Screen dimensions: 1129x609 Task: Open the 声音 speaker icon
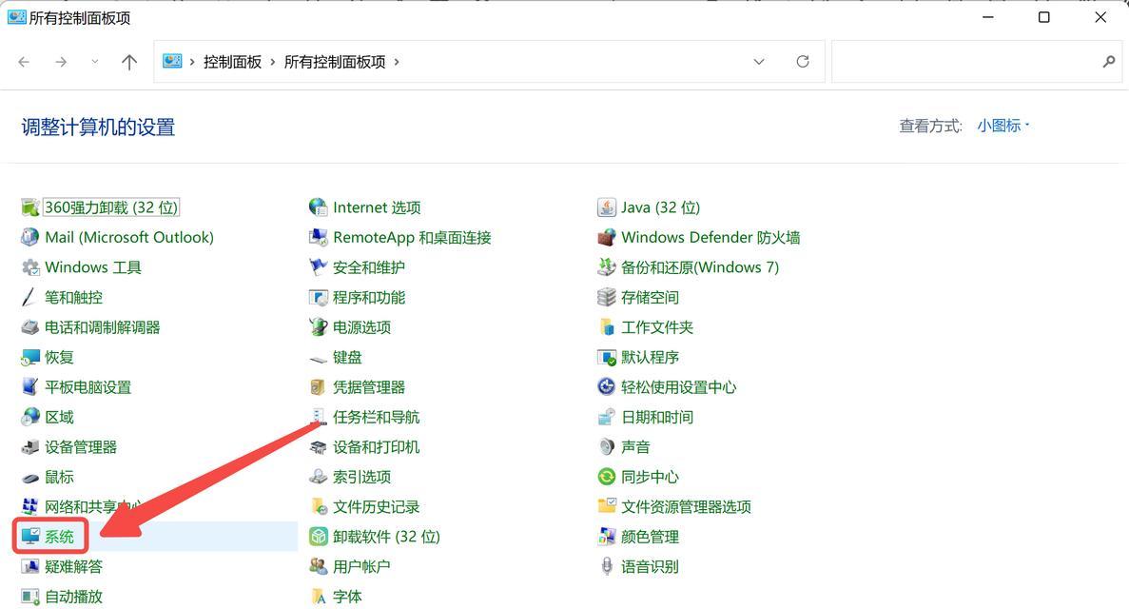(606, 447)
